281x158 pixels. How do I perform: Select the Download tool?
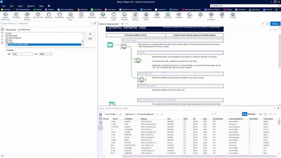(x=103, y=15)
